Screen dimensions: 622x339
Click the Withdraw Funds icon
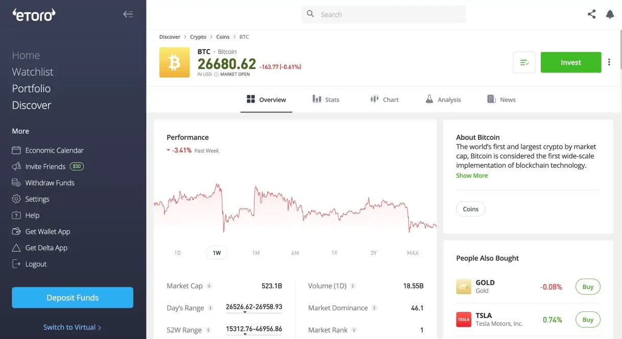(16, 183)
